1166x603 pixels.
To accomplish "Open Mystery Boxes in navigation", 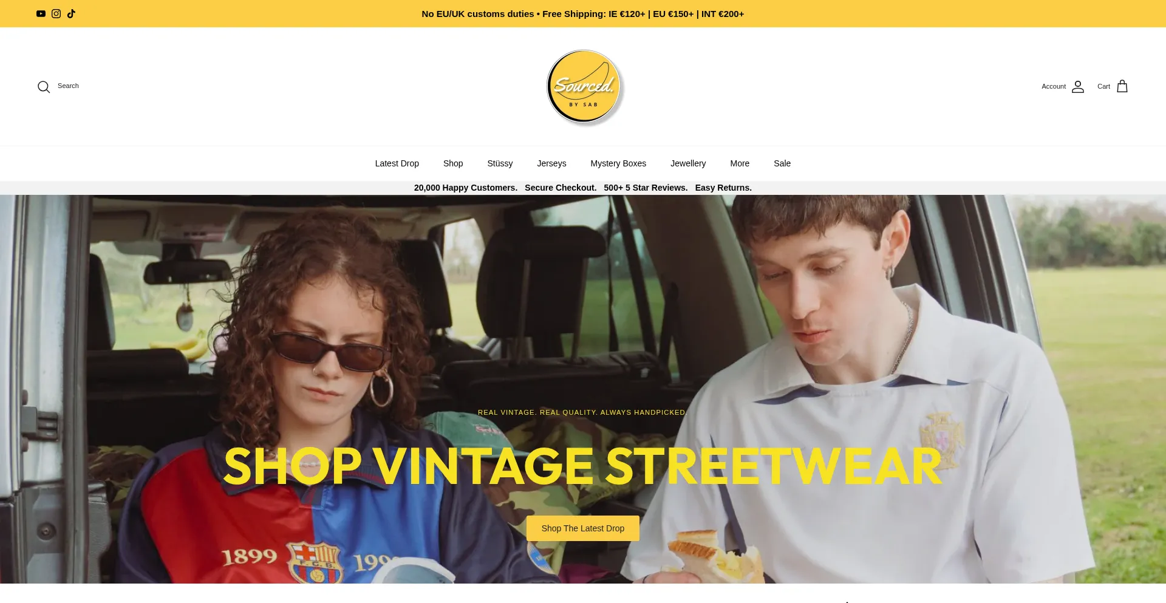I will [618, 163].
